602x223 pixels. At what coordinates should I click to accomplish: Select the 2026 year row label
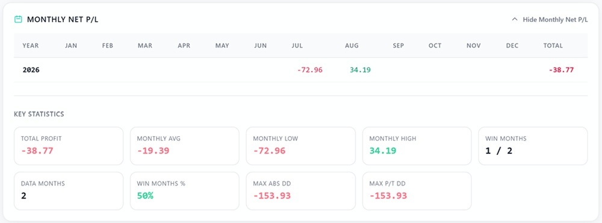(x=31, y=70)
